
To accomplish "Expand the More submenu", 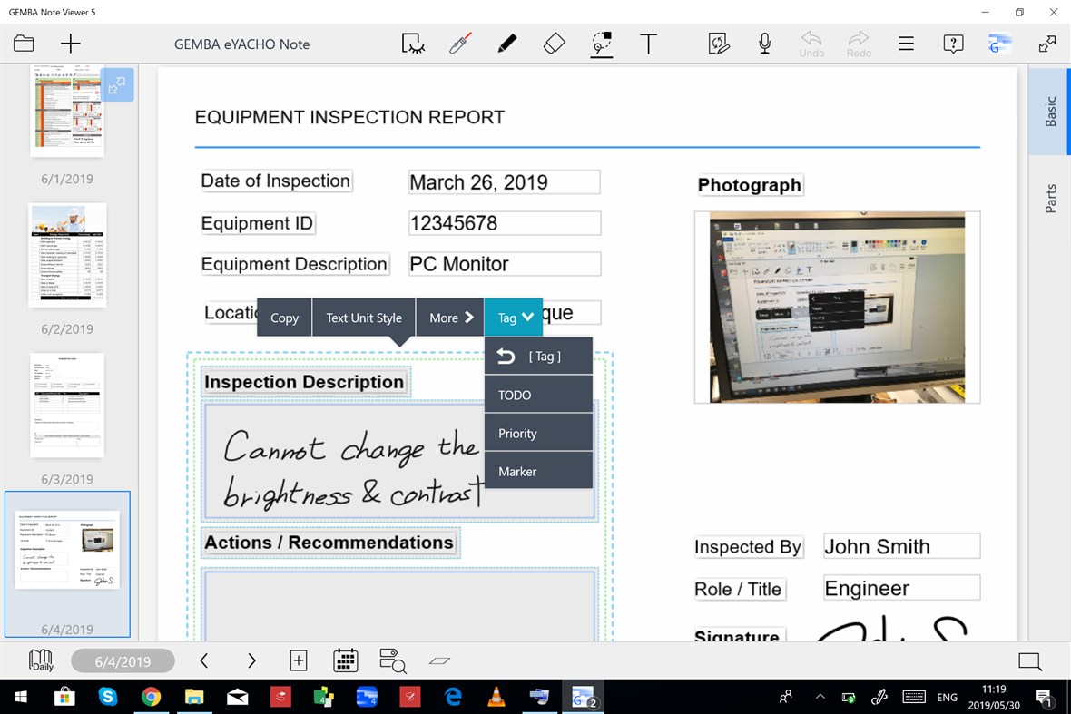I will [448, 318].
